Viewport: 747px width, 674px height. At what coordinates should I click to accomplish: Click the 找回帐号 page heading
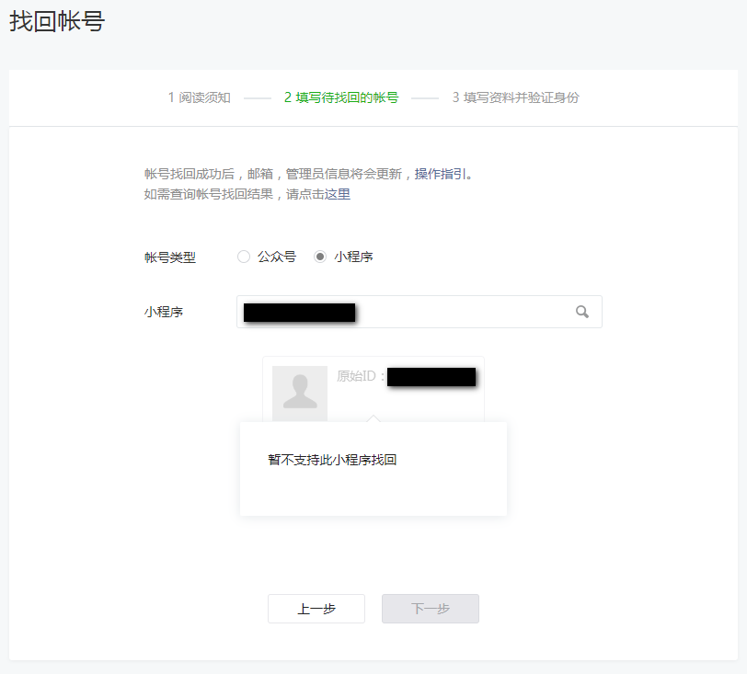tap(57, 21)
